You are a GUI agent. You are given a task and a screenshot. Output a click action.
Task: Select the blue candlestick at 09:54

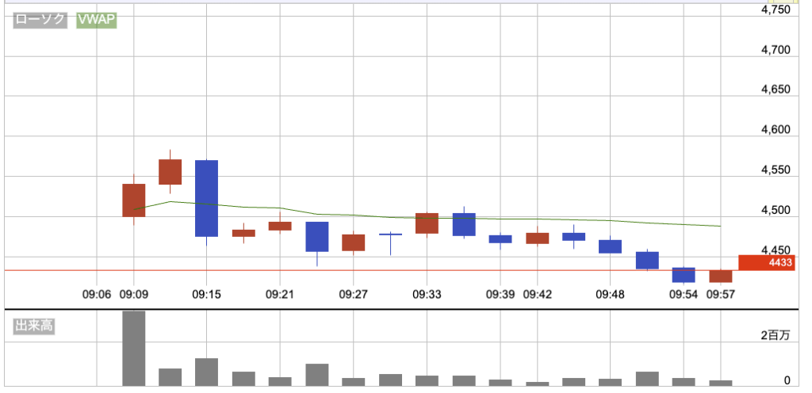point(684,275)
